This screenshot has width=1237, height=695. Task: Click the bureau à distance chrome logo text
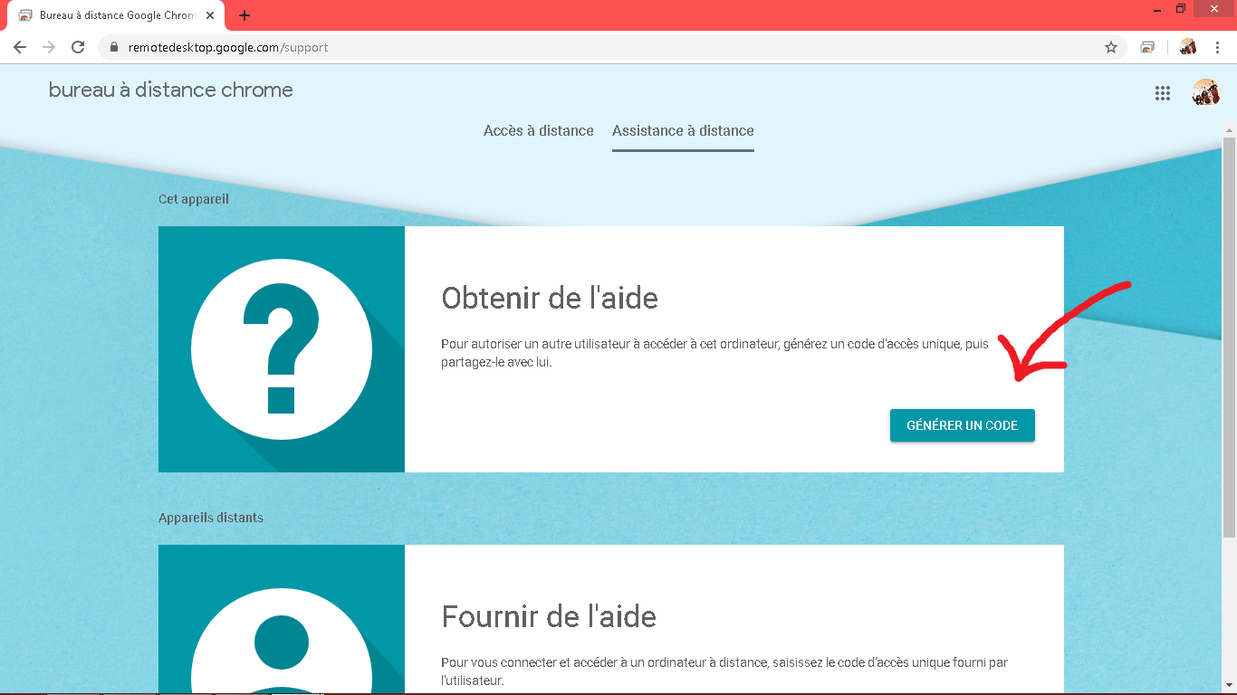pos(171,90)
